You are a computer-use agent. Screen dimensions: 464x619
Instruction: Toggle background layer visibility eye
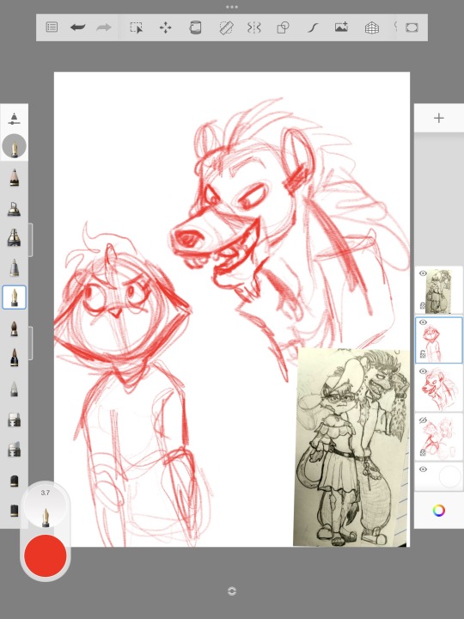(423, 469)
